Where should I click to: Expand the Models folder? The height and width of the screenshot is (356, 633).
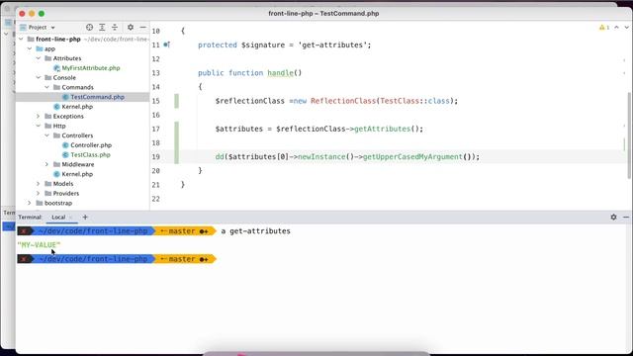point(39,184)
